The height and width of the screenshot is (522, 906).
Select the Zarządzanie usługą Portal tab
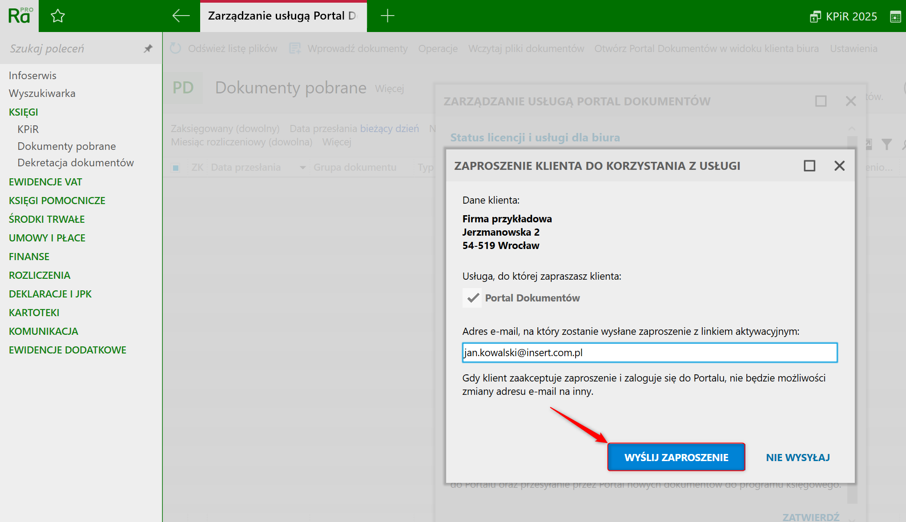coord(283,16)
